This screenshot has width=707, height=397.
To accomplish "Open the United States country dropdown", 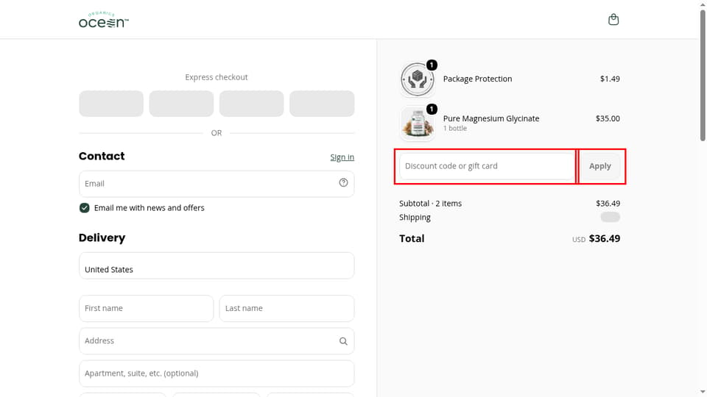I will click(x=217, y=265).
